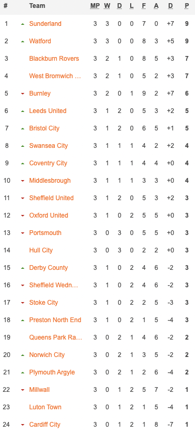Click the red down arrow next to Middlesbrough
Image resolution: width=195 pixels, height=432 pixels.
[x=23, y=181]
